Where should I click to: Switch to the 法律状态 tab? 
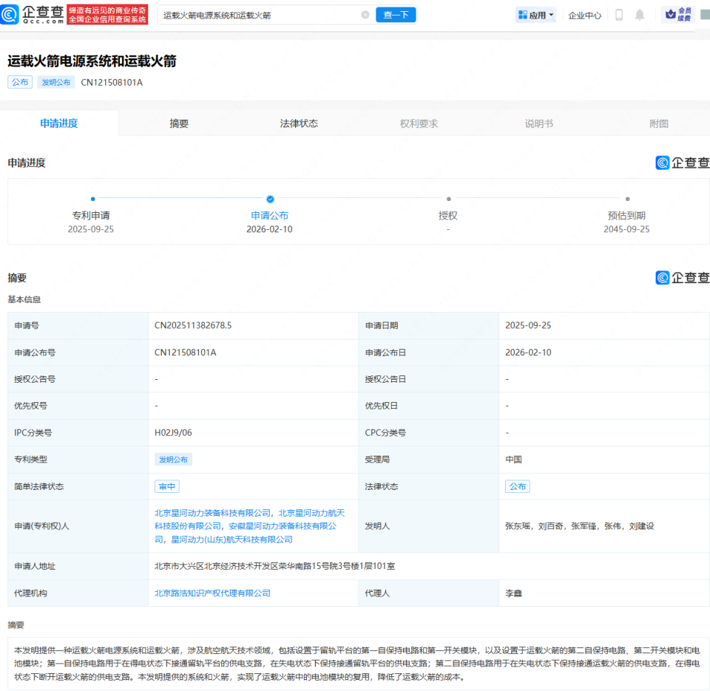299,123
